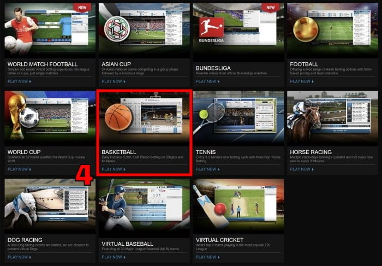Click Play Now under Football
382x266 pixels.
point(302,81)
